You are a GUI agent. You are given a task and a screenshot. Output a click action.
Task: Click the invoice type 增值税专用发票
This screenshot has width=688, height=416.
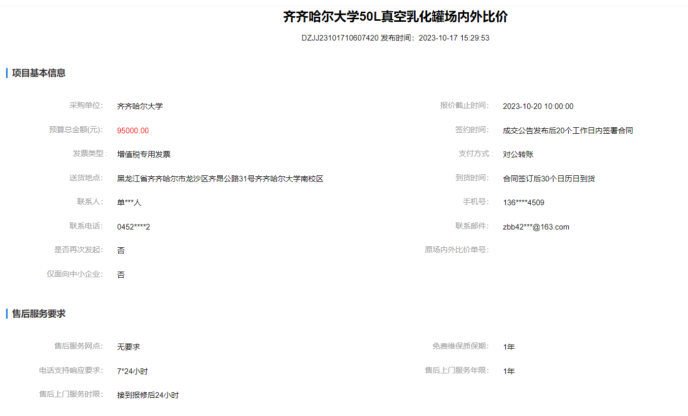coord(144,155)
